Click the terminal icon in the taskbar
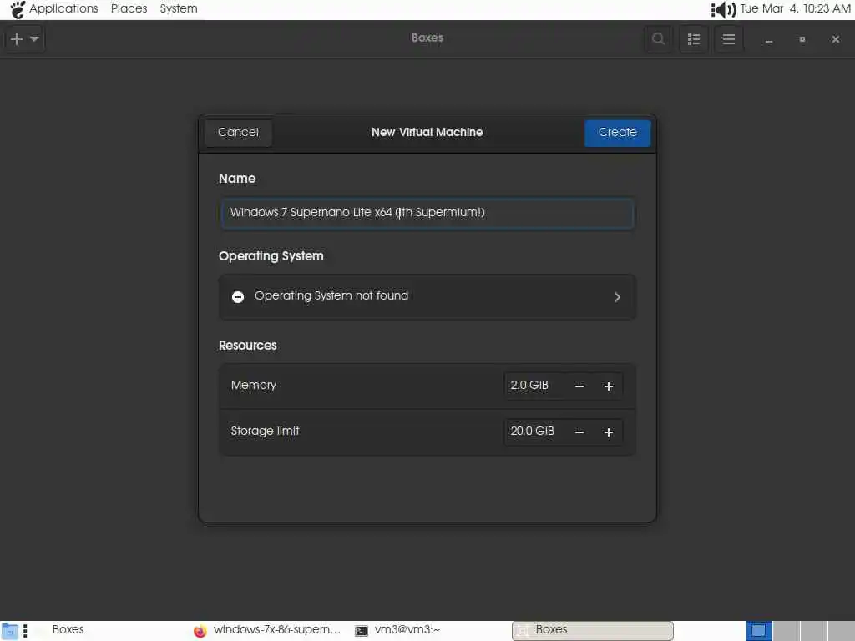The height and width of the screenshot is (641, 855). click(361, 631)
